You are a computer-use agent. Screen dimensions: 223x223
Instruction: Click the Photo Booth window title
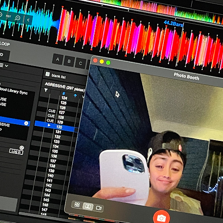coord(186,77)
